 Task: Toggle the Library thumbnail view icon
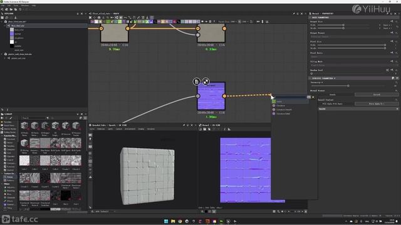[85, 118]
